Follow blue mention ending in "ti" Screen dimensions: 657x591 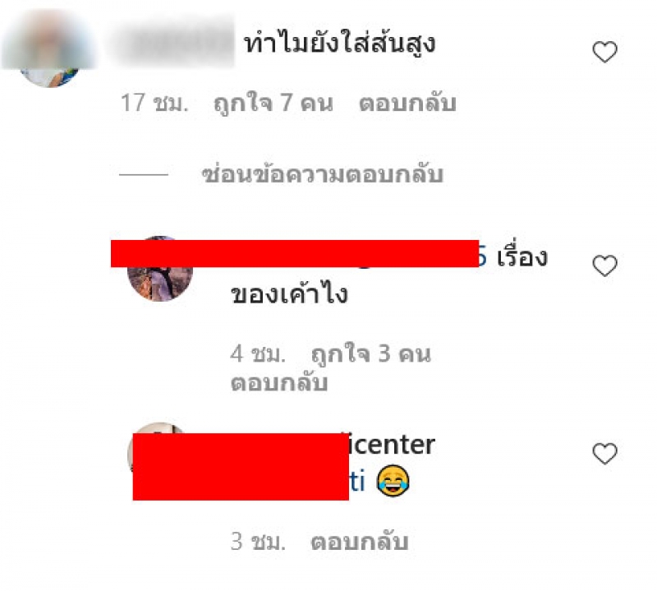(x=357, y=482)
